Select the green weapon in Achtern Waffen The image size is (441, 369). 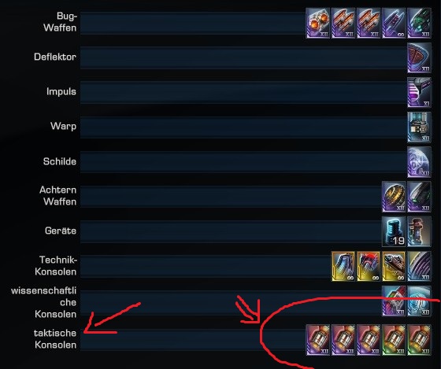(419, 197)
